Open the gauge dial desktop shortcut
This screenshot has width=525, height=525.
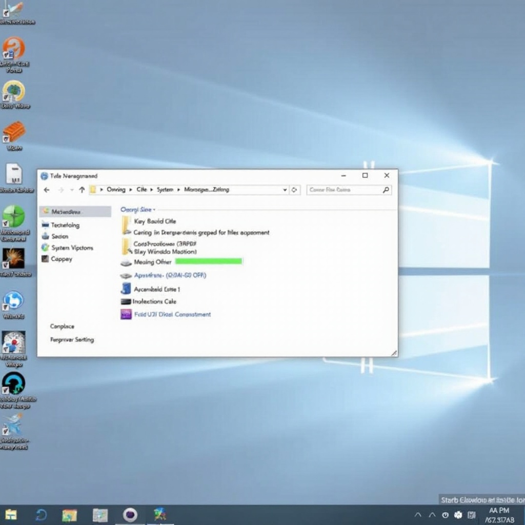coord(13,342)
